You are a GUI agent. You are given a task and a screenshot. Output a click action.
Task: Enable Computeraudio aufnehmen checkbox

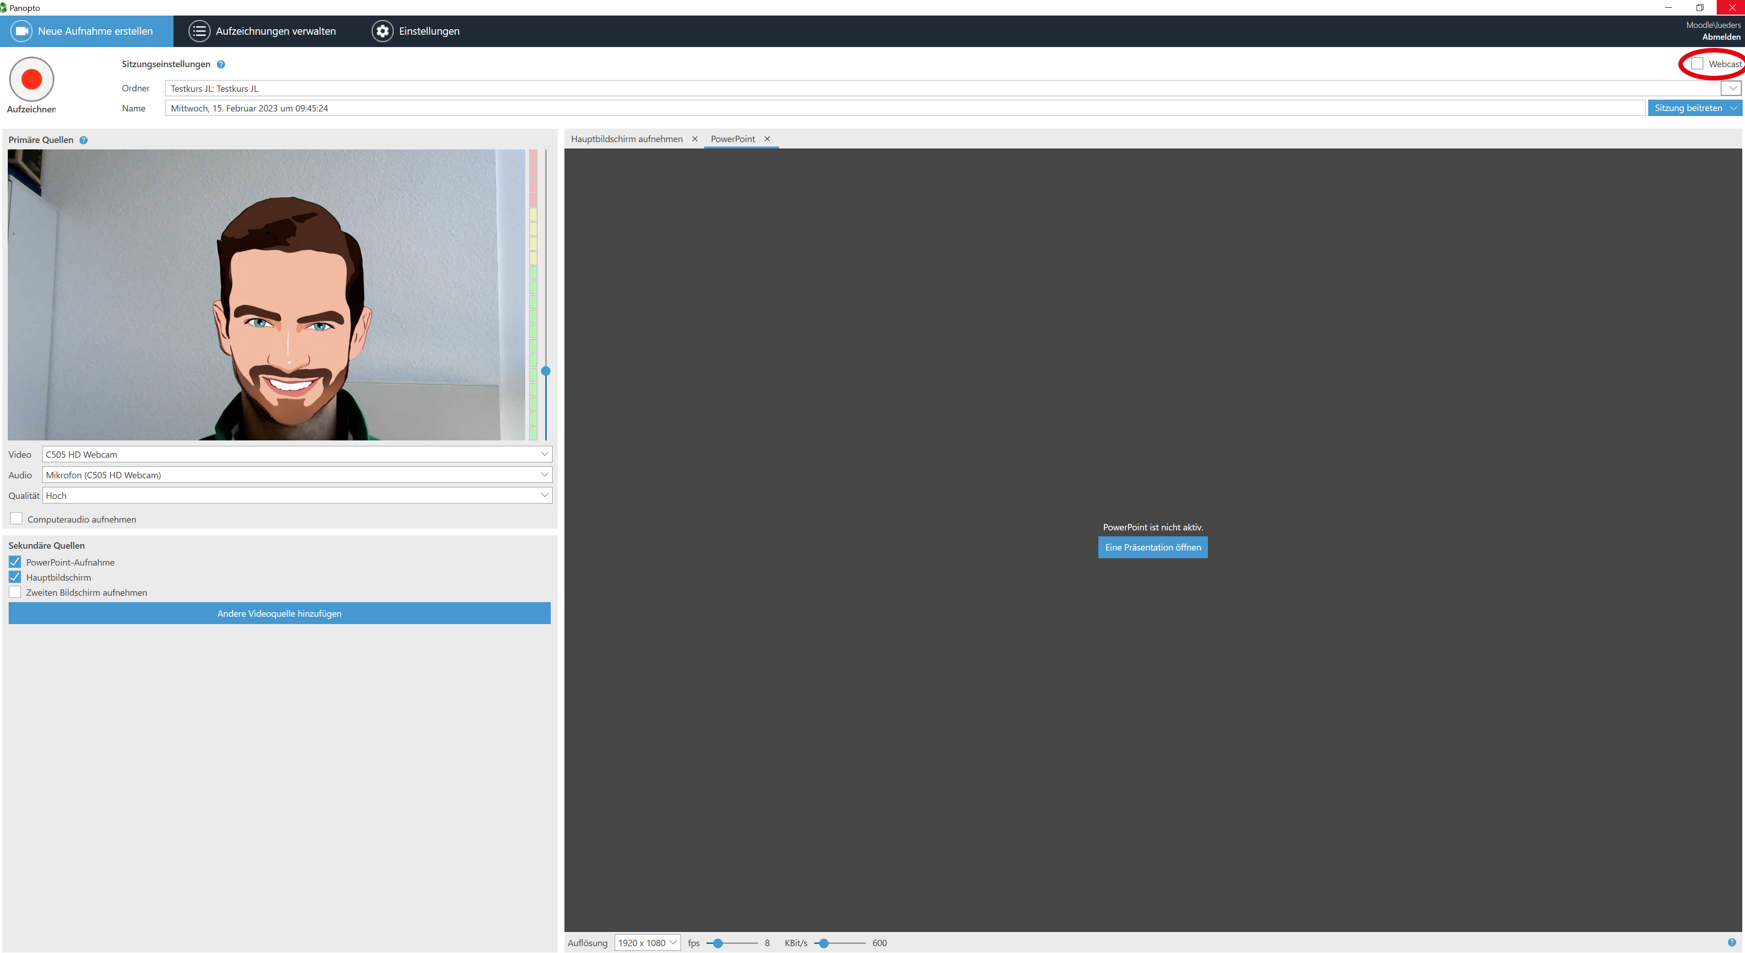coord(16,519)
